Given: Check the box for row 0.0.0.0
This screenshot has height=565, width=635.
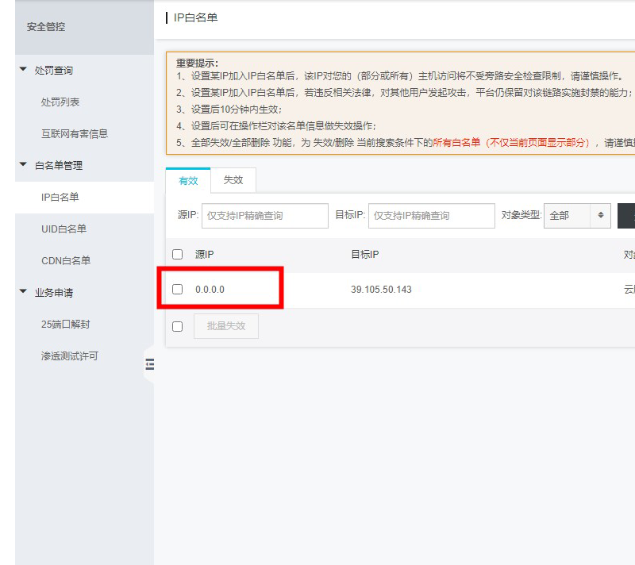Looking at the screenshot, I should (178, 290).
